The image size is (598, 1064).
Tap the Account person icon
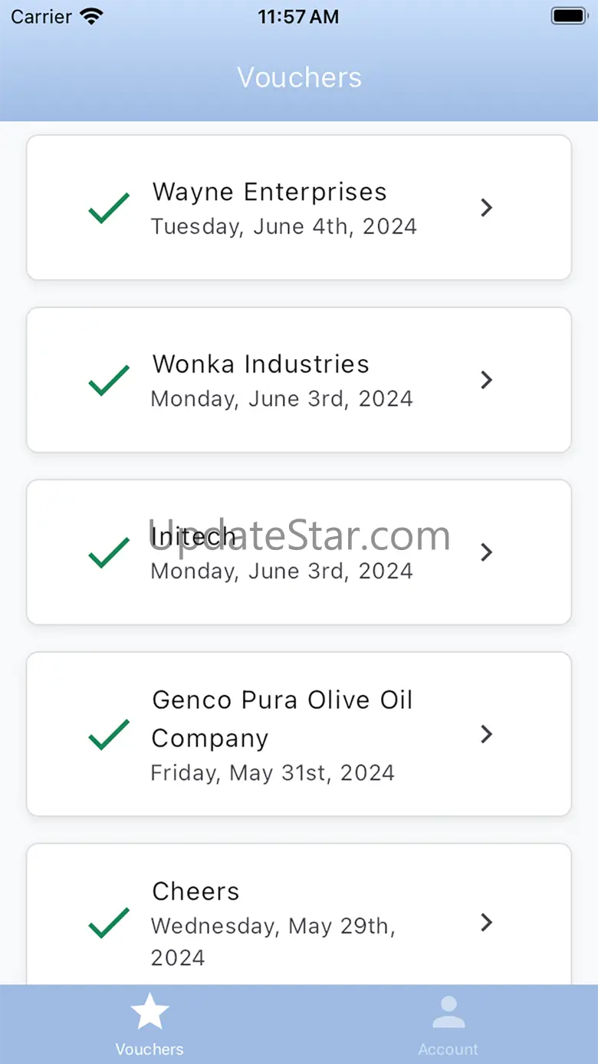point(449,1013)
